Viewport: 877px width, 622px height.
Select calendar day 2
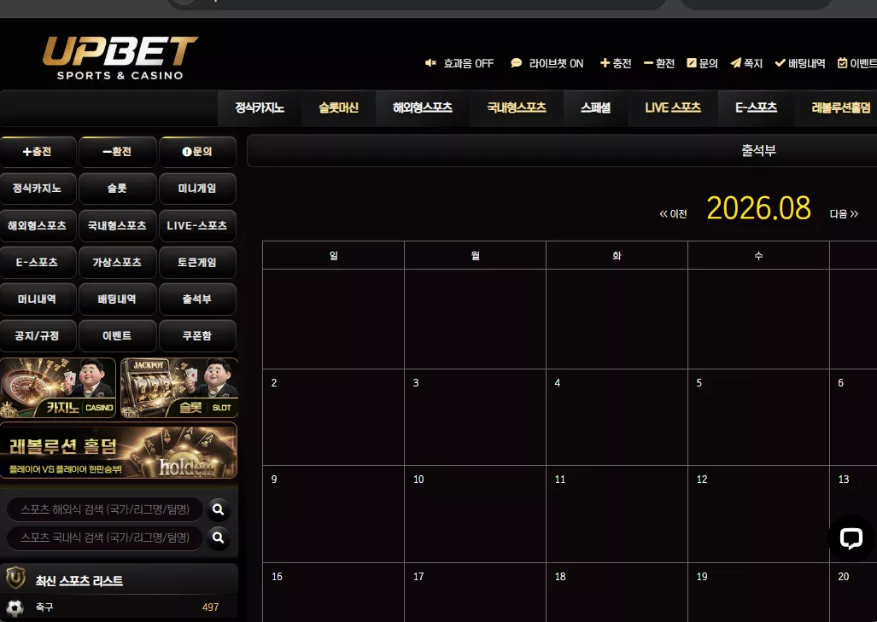pyautogui.click(x=333, y=417)
